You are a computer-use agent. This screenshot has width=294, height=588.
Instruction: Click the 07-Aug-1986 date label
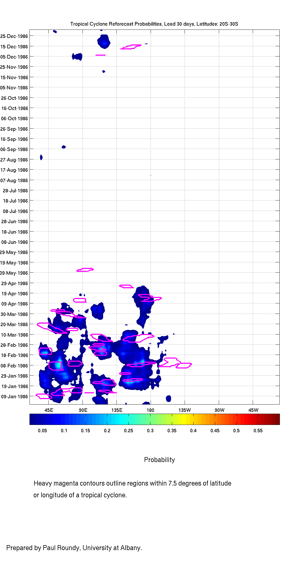pyautogui.click(x=14, y=181)
